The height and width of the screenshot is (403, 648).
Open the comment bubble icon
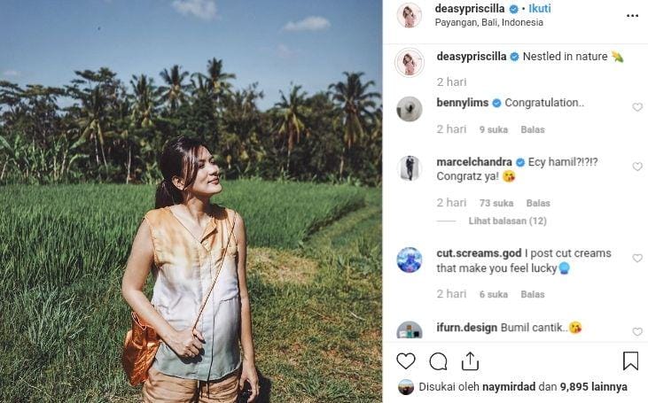coord(438,361)
